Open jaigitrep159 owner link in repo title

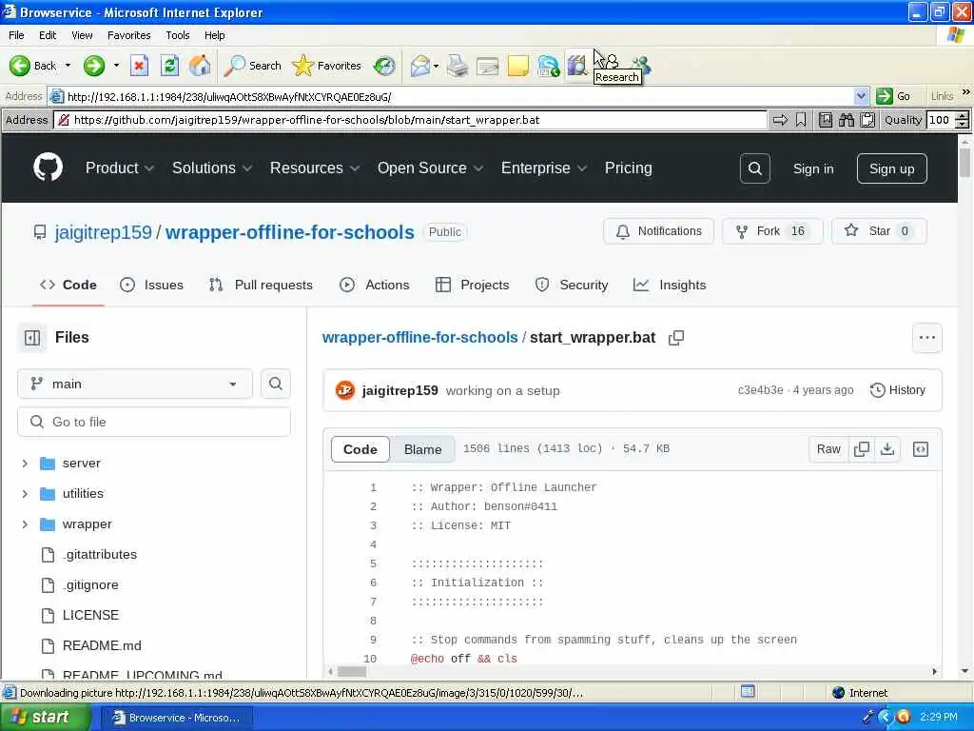103,232
